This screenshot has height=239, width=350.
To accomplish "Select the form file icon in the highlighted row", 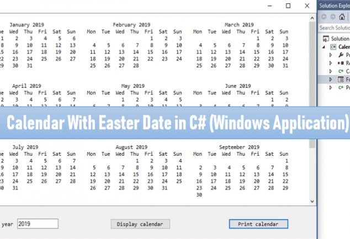I will 341,79.
